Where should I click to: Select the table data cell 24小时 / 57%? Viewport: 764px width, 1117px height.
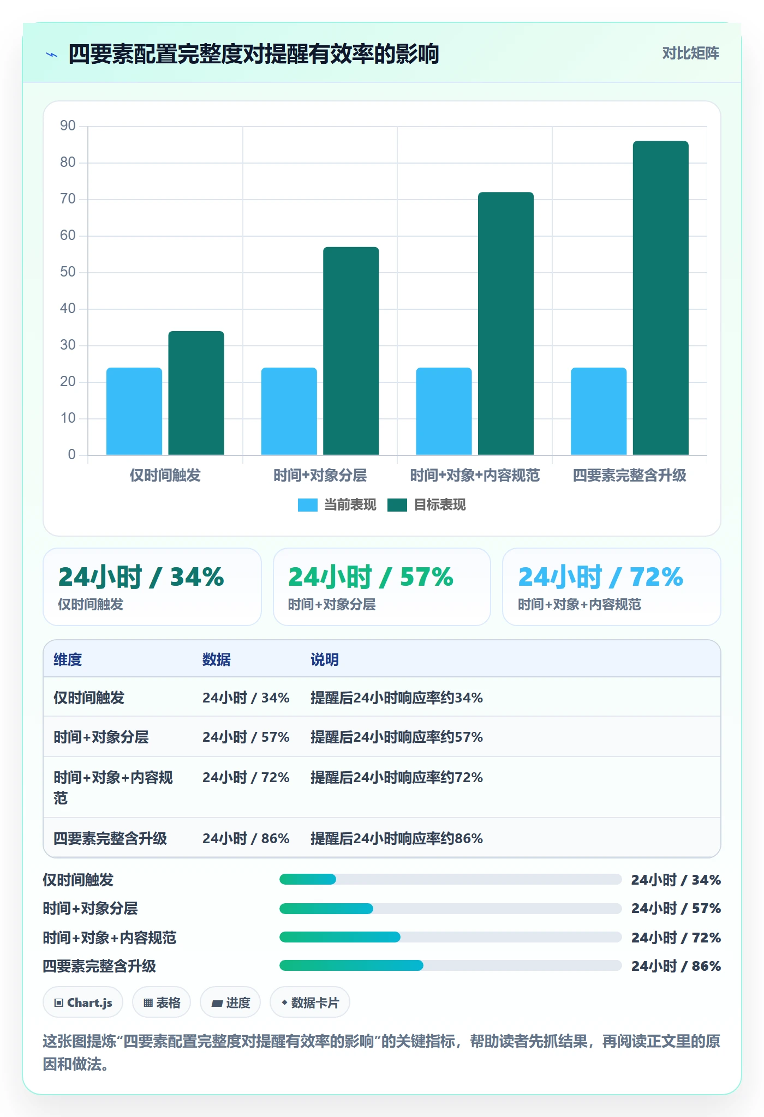tap(246, 737)
